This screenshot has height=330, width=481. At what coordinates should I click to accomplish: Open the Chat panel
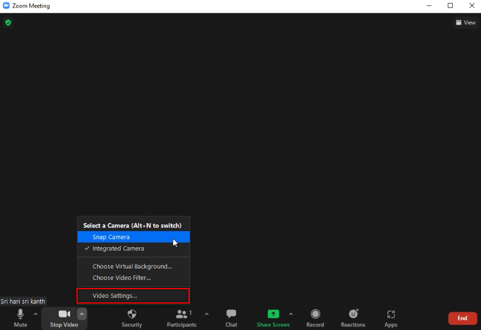[231, 319]
